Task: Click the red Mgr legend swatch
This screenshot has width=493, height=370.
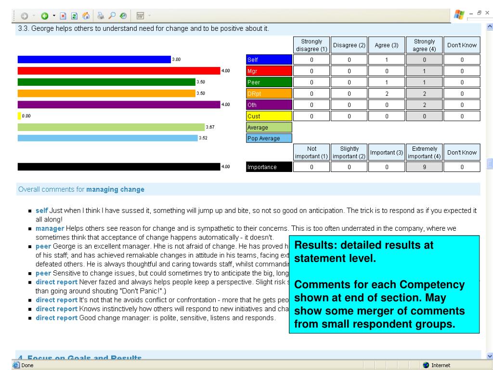Action: tap(269, 71)
